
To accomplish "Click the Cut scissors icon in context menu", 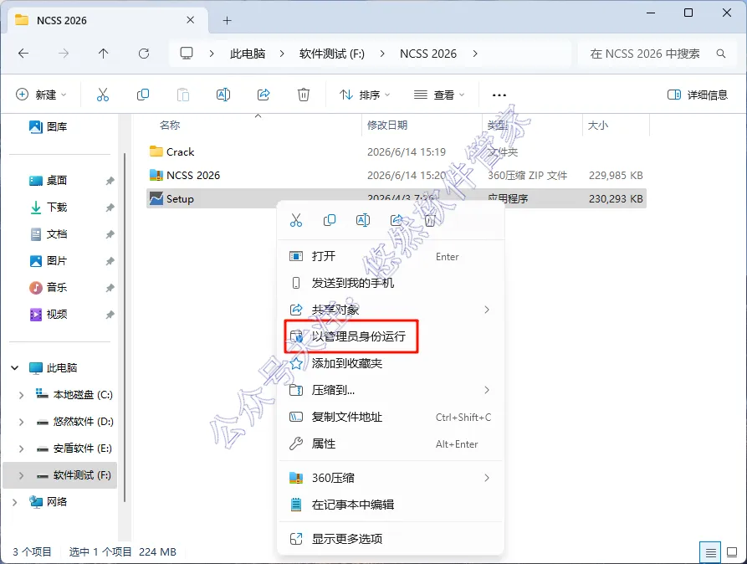I will tap(296, 220).
